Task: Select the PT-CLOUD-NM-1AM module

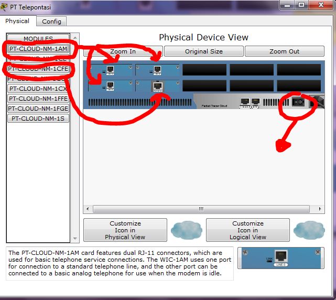Action: 39,49
